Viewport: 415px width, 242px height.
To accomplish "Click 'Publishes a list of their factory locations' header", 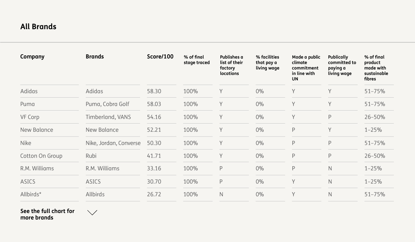I will 232,65.
